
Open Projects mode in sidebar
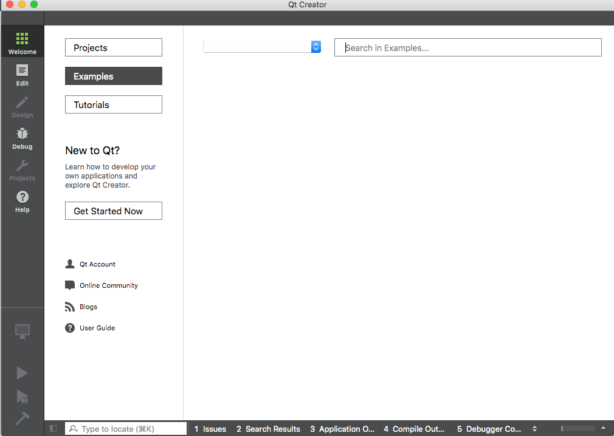click(x=22, y=171)
